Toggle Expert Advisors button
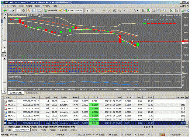The width and height of the screenshot is (190, 137). point(74,11)
